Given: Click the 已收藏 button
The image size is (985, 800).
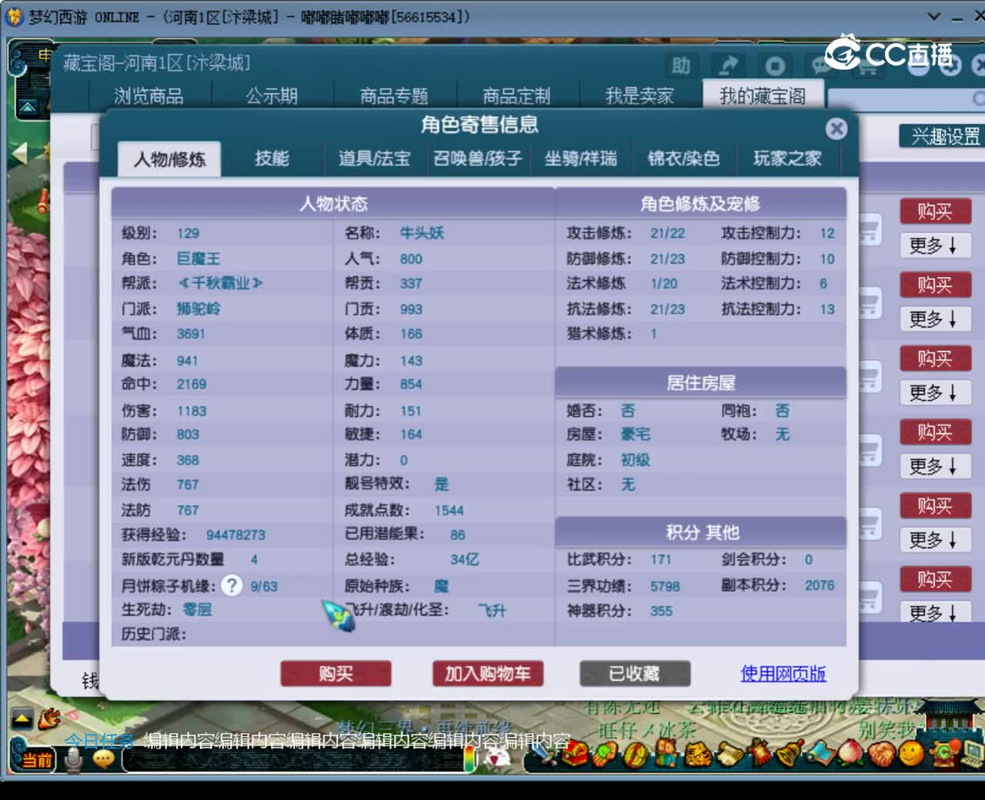Looking at the screenshot, I should pos(634,674).
